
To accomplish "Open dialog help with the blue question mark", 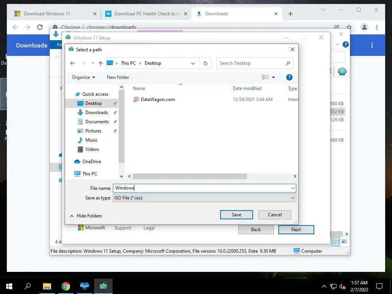I will [x=289, y=77].
